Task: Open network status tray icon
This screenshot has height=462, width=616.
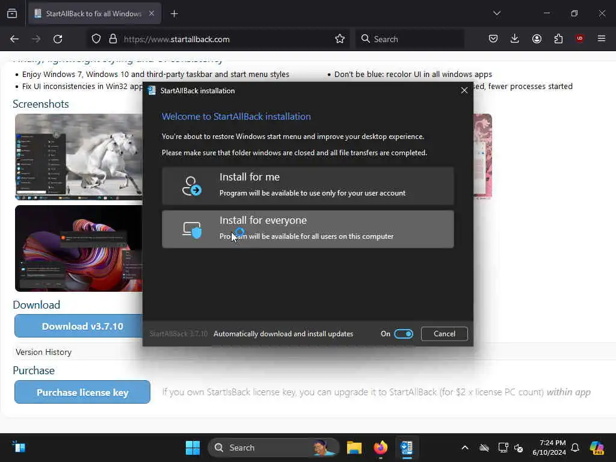Action: tap(504, 448)
